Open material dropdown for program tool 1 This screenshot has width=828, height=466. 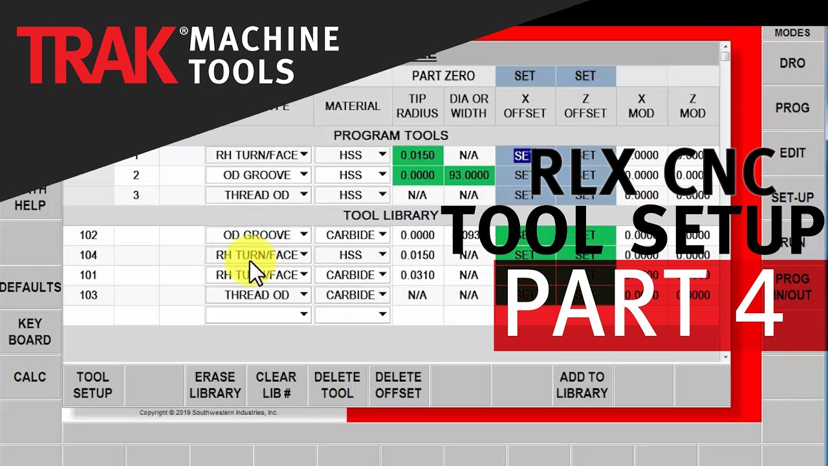(353, 155)
